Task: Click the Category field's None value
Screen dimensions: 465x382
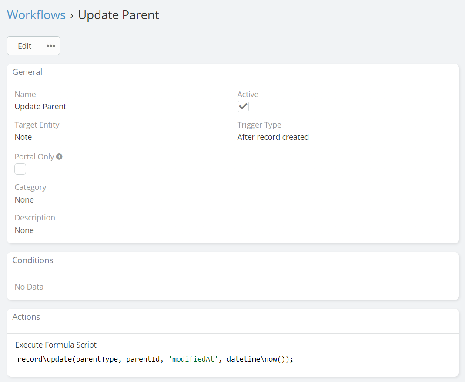Action: 24,200
